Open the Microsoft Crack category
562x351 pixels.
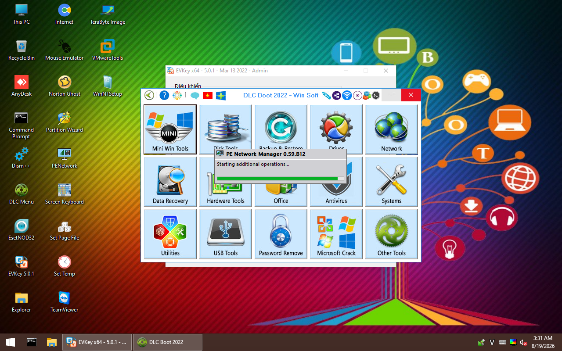(336, 233)
